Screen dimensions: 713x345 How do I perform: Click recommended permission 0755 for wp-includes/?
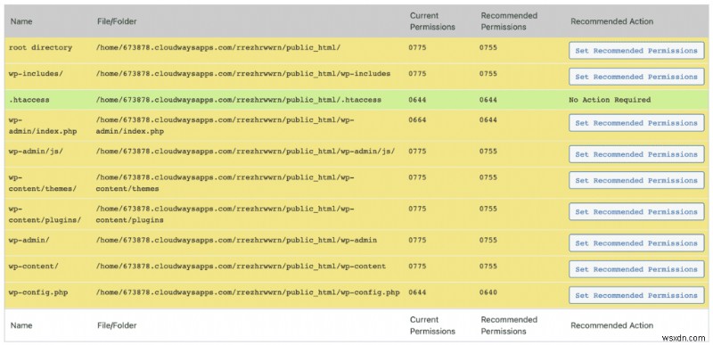488,74
